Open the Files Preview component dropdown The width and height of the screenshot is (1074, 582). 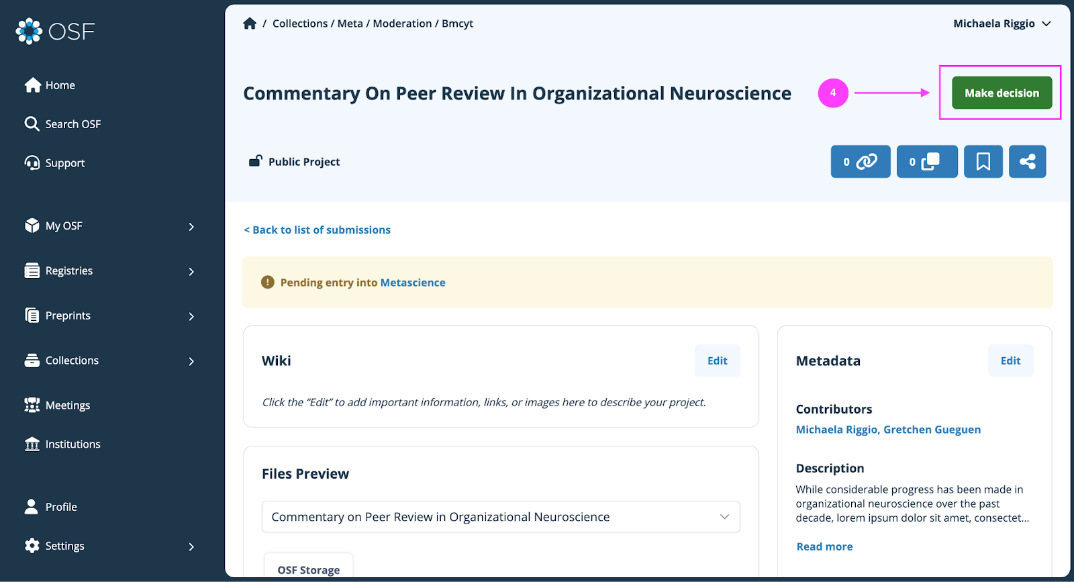[501, 517]
